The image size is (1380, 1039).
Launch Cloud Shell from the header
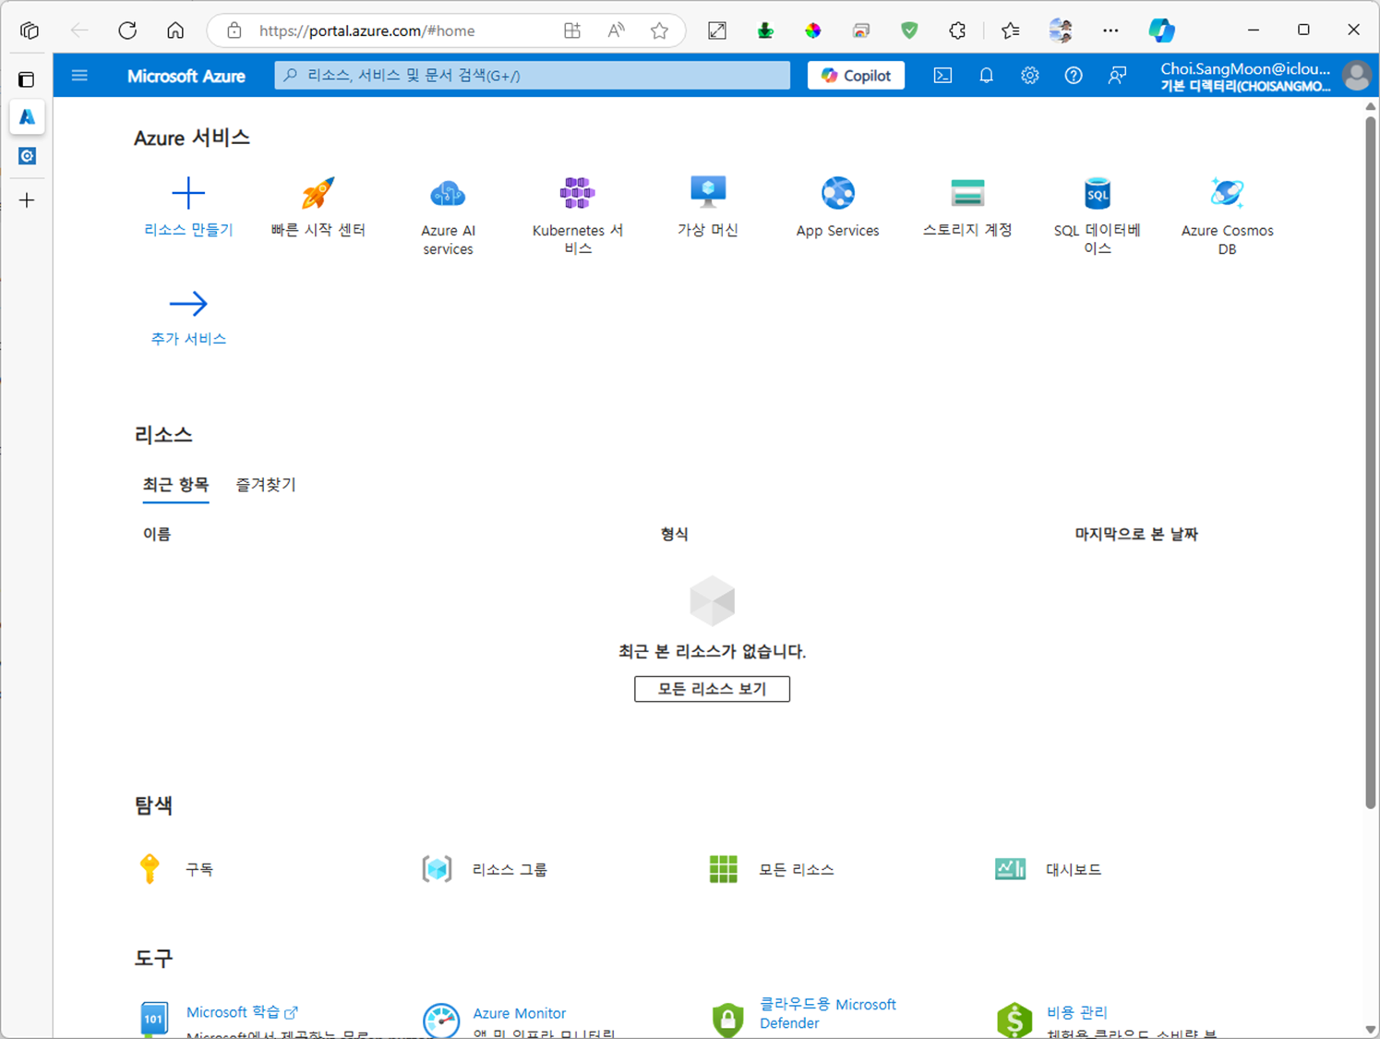coord(942,76)
